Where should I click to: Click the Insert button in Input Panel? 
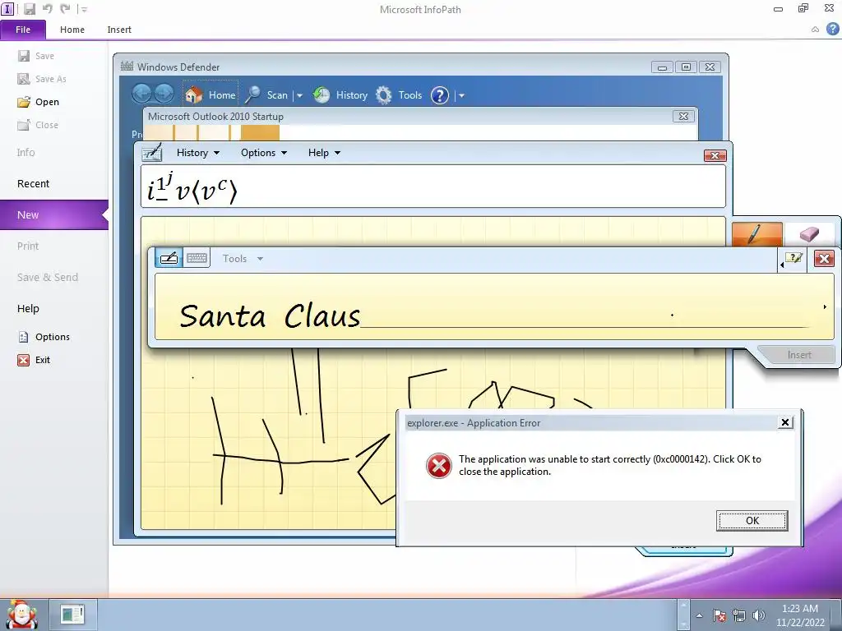(x=799, y=355)
